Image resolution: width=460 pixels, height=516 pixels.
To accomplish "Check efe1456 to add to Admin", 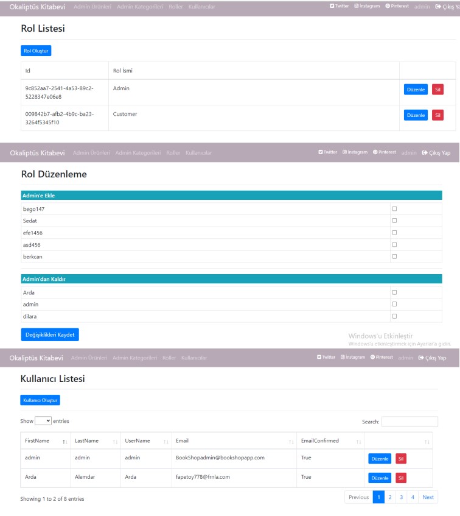I will [394, 232].
